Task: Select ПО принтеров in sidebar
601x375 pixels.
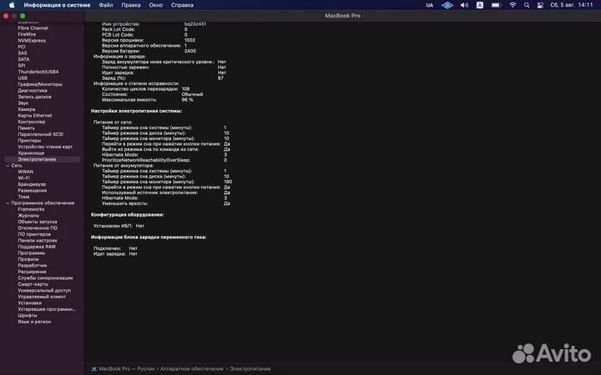Action: pyautogui.click(x=34, y=234)
